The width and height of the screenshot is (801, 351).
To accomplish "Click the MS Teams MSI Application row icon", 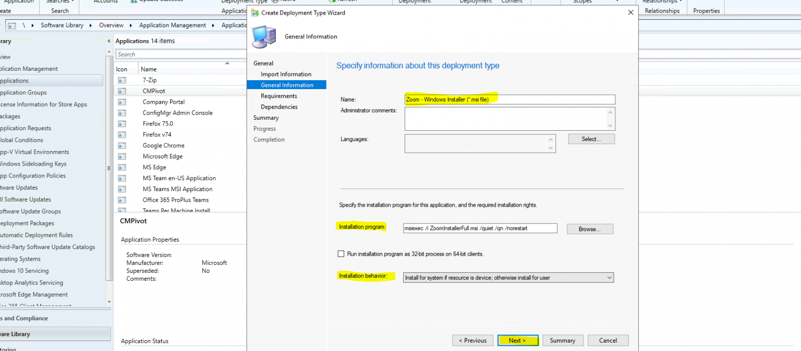I will 122,190.
